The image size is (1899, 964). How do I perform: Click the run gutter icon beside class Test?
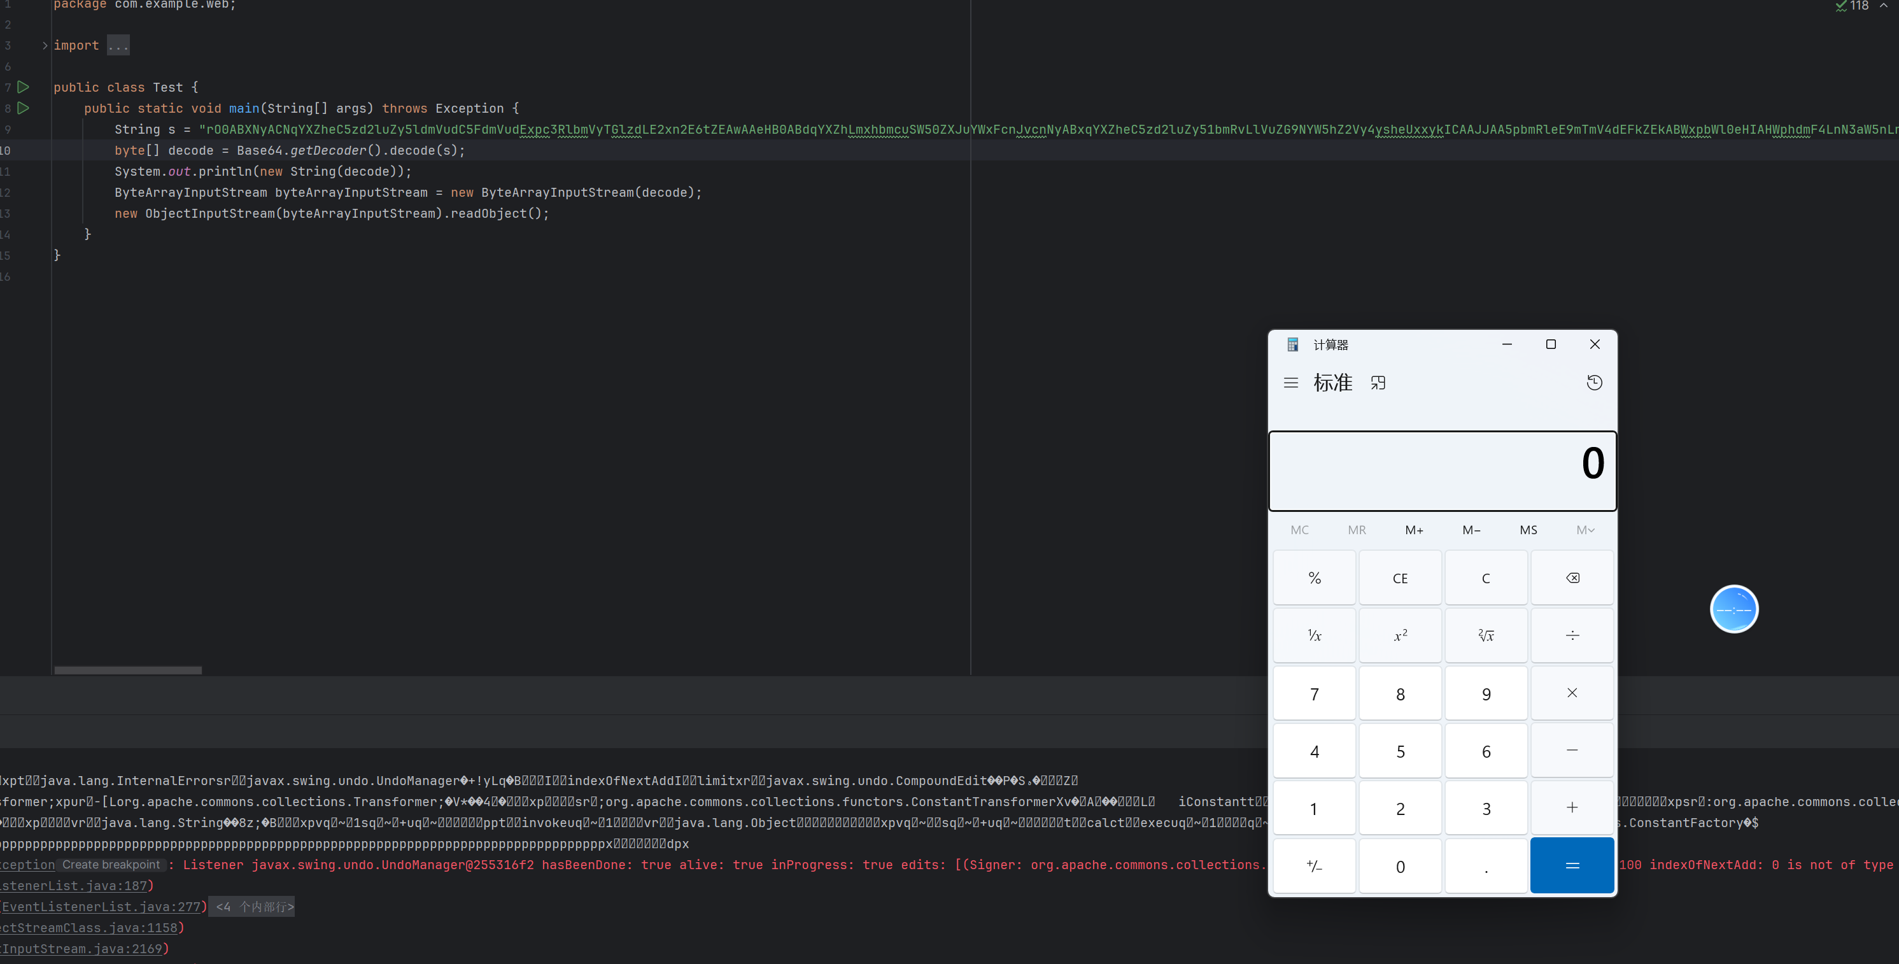pyautogui.click(x=23, y=87)
